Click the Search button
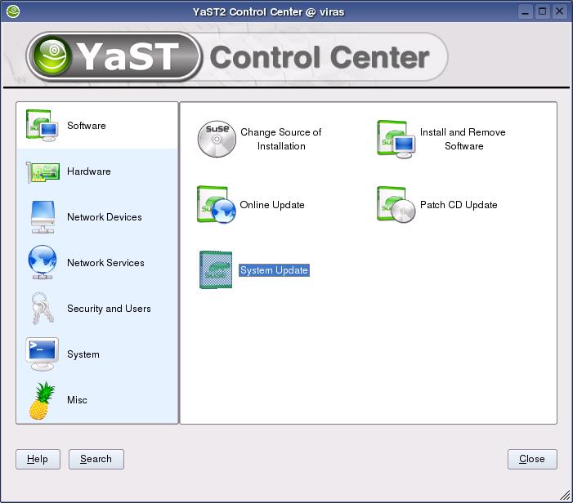 pyautogui.click(x=96, y=459)
